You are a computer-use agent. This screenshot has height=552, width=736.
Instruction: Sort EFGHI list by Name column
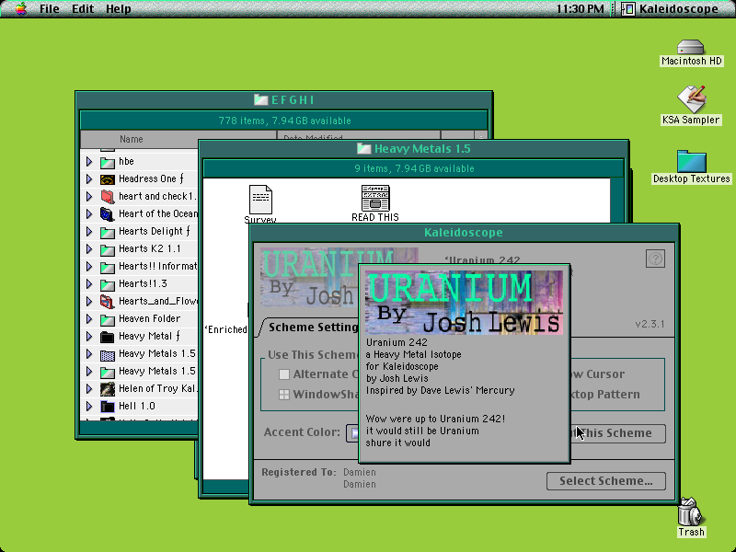(x=178, y=139)
